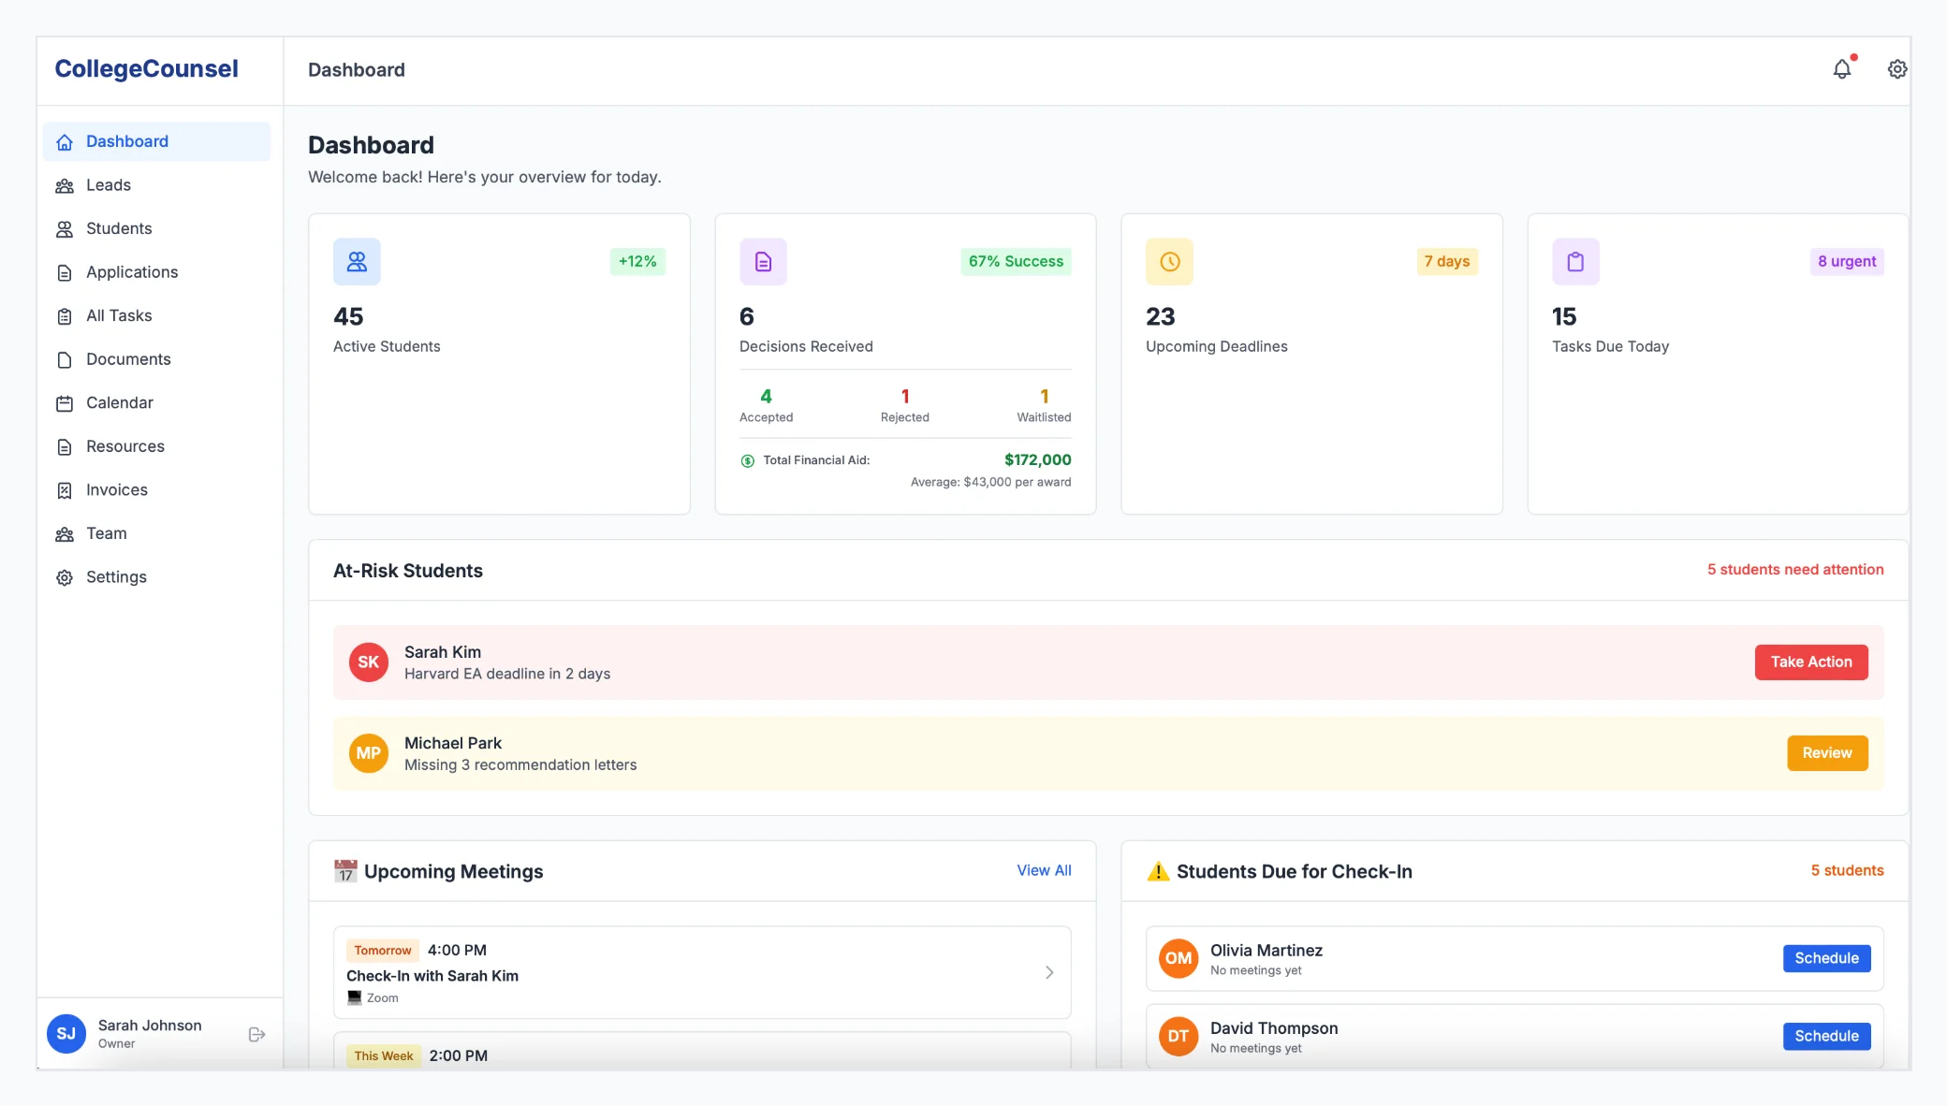Select the Students icon in the sidebar

[x=64, y=228]
